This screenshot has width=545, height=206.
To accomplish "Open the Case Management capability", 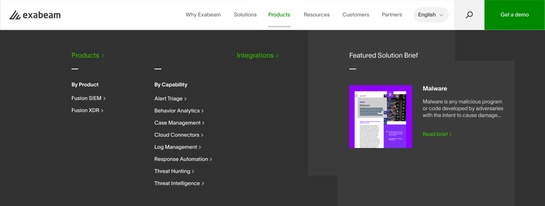I will pyautogui.click(x=179, y=123).
